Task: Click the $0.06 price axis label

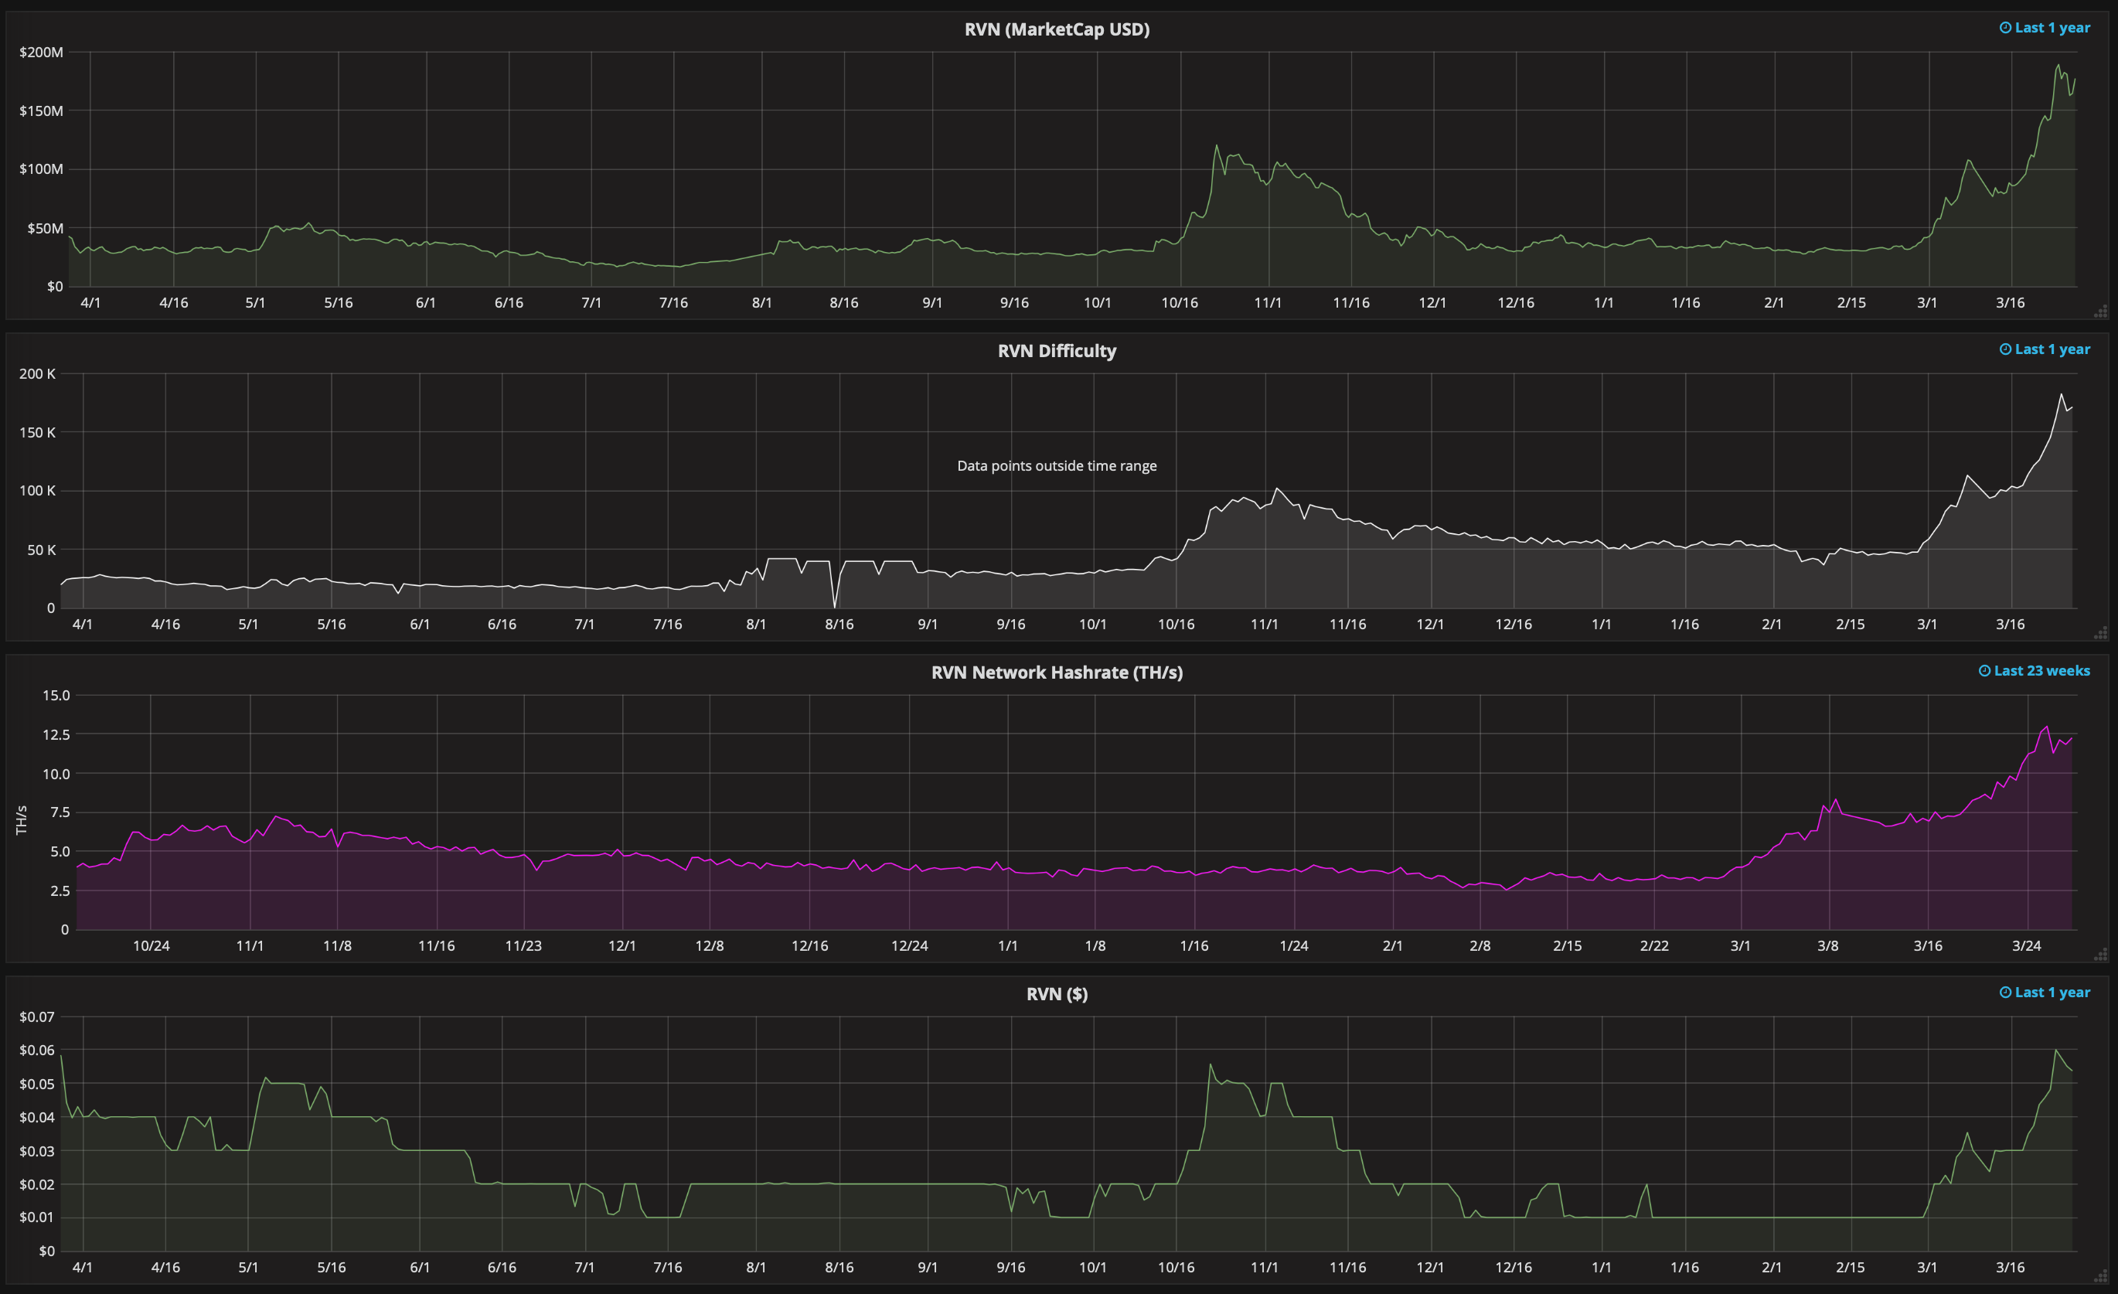Action: coord(37,1051)
